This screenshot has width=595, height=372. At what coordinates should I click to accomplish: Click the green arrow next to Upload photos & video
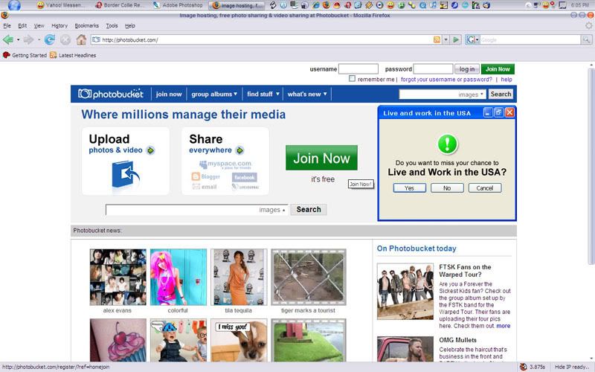(151, 150)
